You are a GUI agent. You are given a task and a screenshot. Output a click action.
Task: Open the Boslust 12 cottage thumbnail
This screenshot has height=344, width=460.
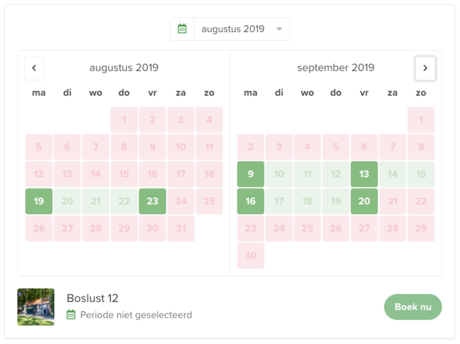[36, 307]
